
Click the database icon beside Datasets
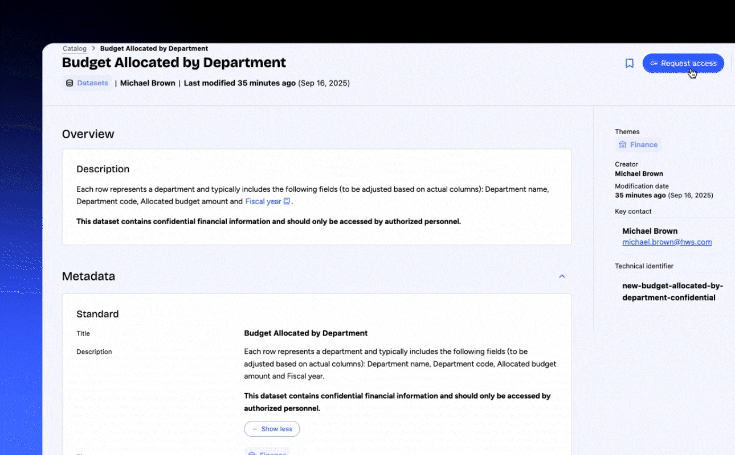pyautogui.click(x=70, y=83)
